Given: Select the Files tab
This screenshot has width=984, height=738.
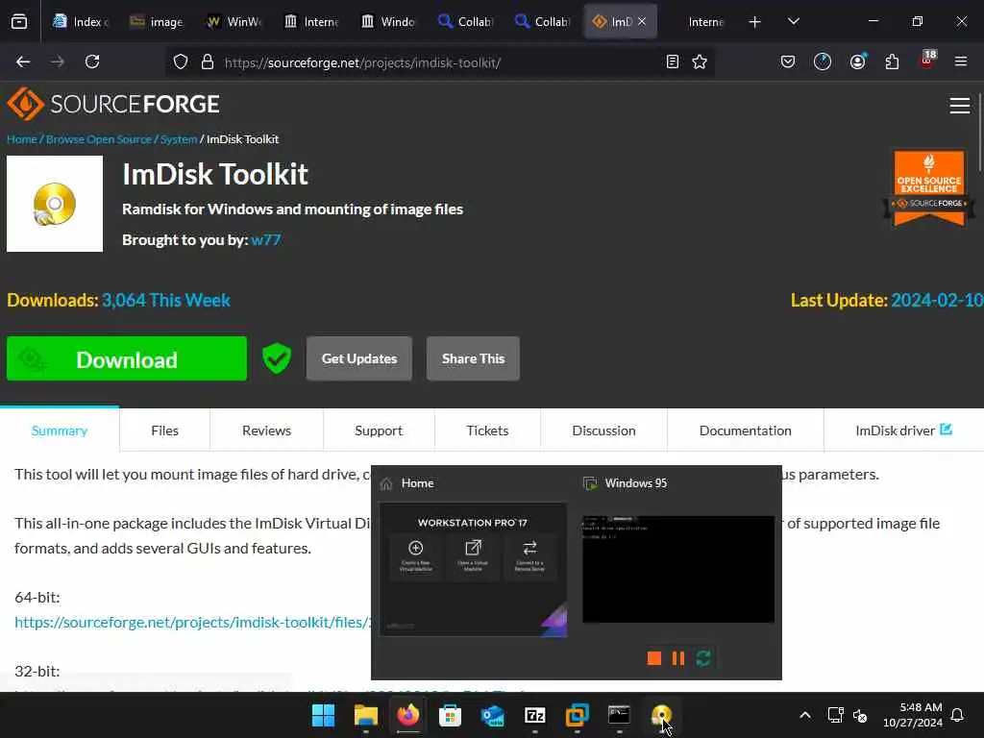Looking at the screenshot, I should click(x=164, y=430).
